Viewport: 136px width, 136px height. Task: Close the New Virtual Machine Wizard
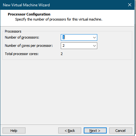(130, 5)
